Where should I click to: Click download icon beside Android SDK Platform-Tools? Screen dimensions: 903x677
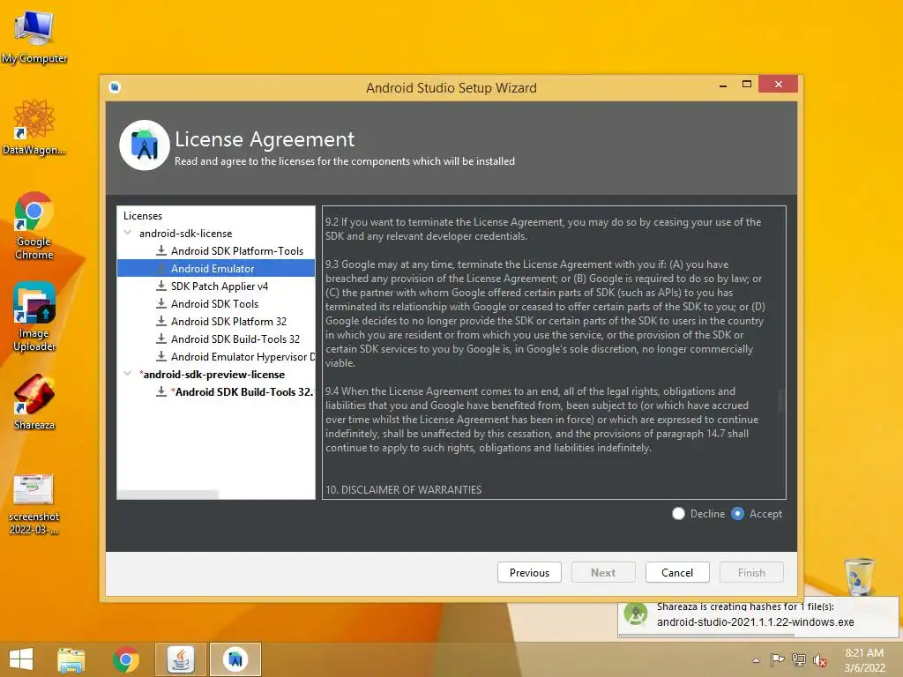click(161, 250)
